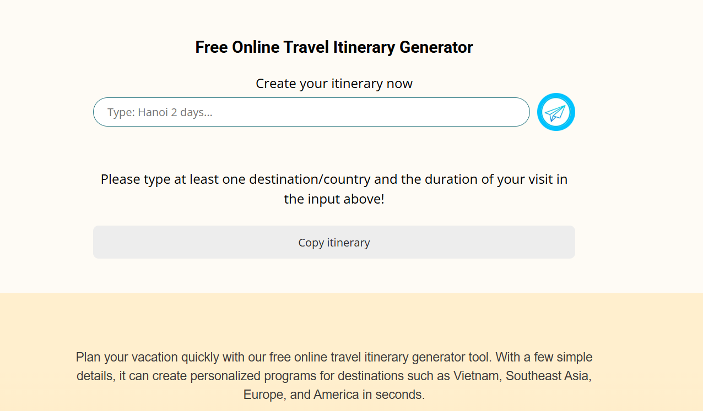Image resolution: width=703 pixels, height=411 pixels.
Task: Click the word 'Generator' in the title
Action: click(436, 47)
